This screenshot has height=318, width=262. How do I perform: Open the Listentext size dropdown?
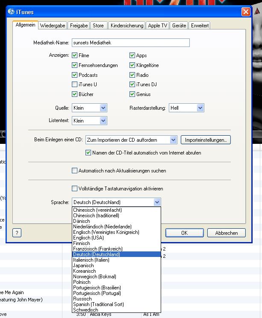pos(89,121)
